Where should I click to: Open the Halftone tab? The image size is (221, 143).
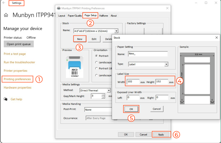click(104, 16)
